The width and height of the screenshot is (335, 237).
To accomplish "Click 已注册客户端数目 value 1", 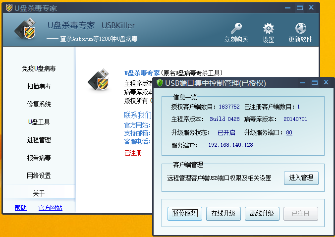I will coord(298,107).
